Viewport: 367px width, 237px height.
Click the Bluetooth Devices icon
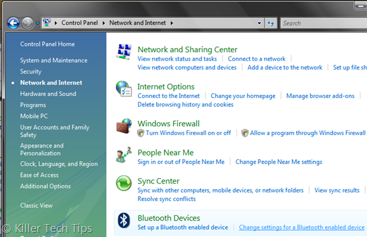click(x=124, y=220)
